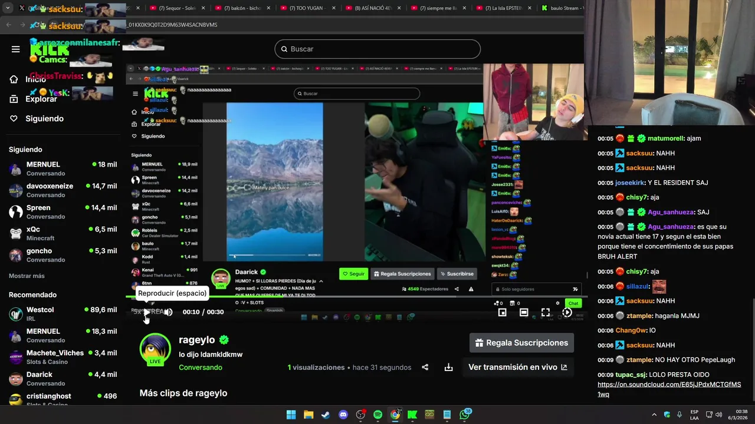
Task: Click 'Mostrar más' in Siguiendo list
Action: pos(27,276)
